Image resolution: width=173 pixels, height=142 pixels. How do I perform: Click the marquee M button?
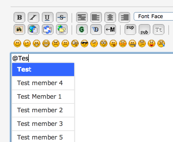pos(110,29)
